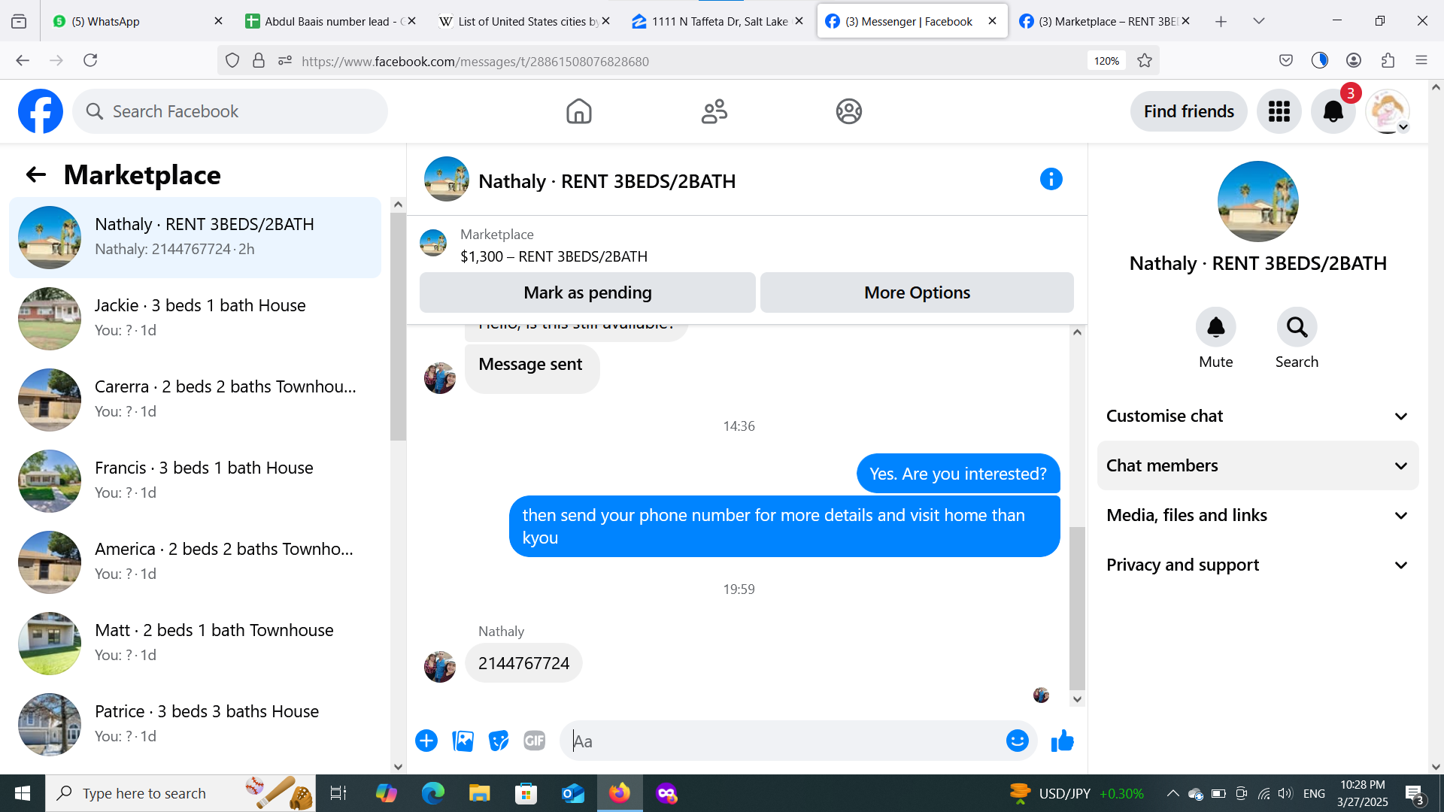Open more actions plus icon in composer

(426, 741)
